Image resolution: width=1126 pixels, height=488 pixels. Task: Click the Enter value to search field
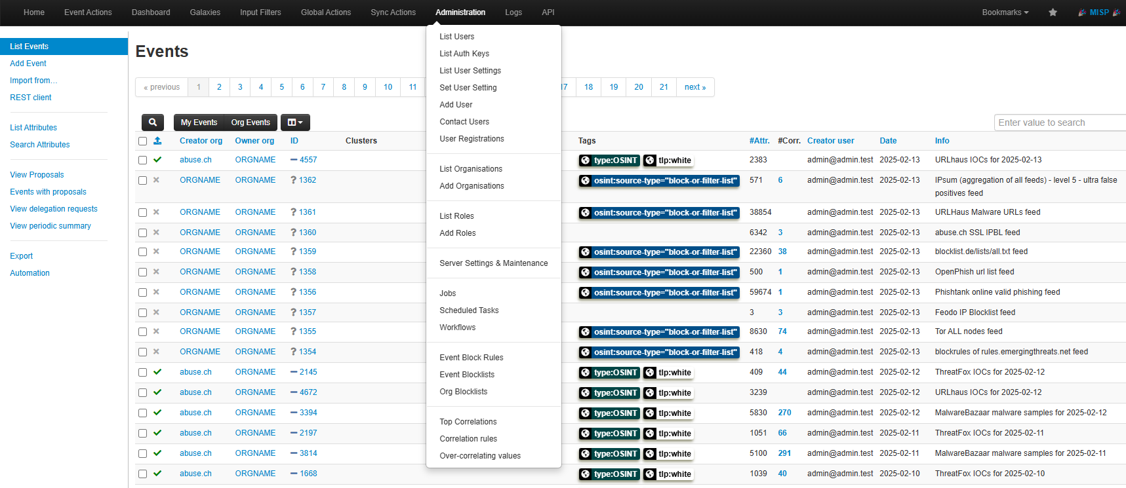1060,122
